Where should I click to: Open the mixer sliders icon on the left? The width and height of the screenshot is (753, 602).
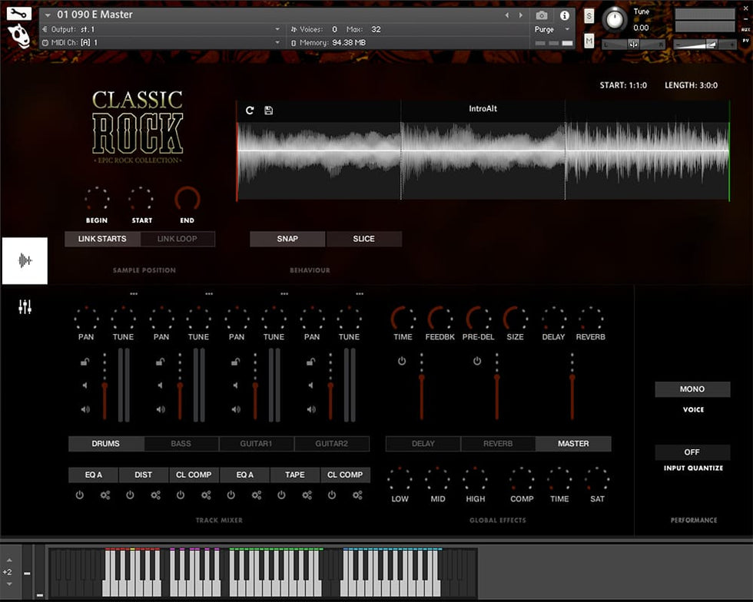click(x=25, y=307)
